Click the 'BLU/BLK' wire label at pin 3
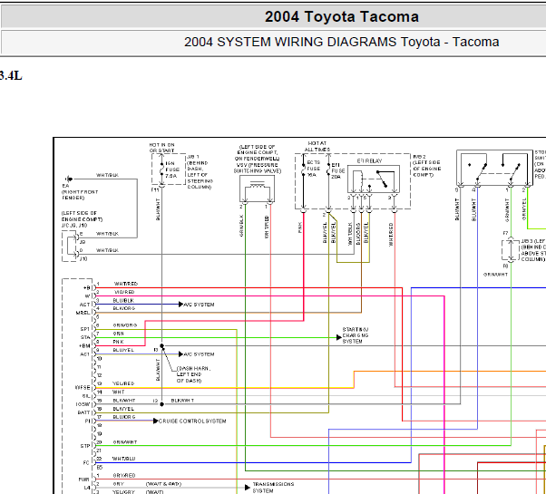This screenshot has height=494, width=546. click(x=123, y=300)
